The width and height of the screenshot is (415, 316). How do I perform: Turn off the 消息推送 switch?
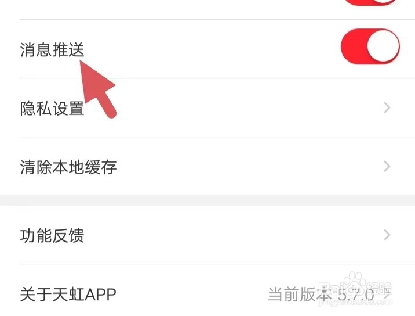[370, 46]
